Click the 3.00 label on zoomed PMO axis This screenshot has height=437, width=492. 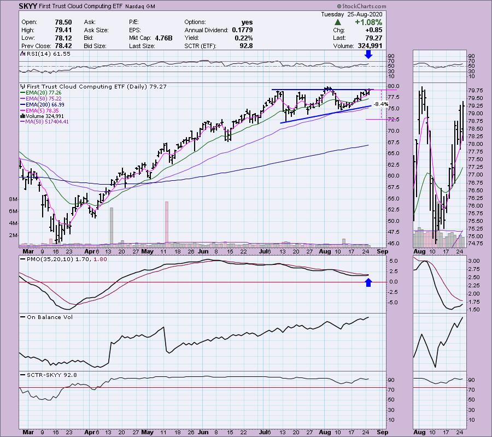pos(474,261)
